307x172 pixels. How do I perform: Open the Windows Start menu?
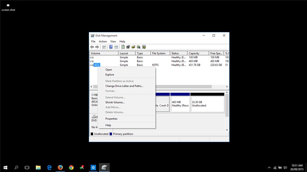tap(5, 168)
